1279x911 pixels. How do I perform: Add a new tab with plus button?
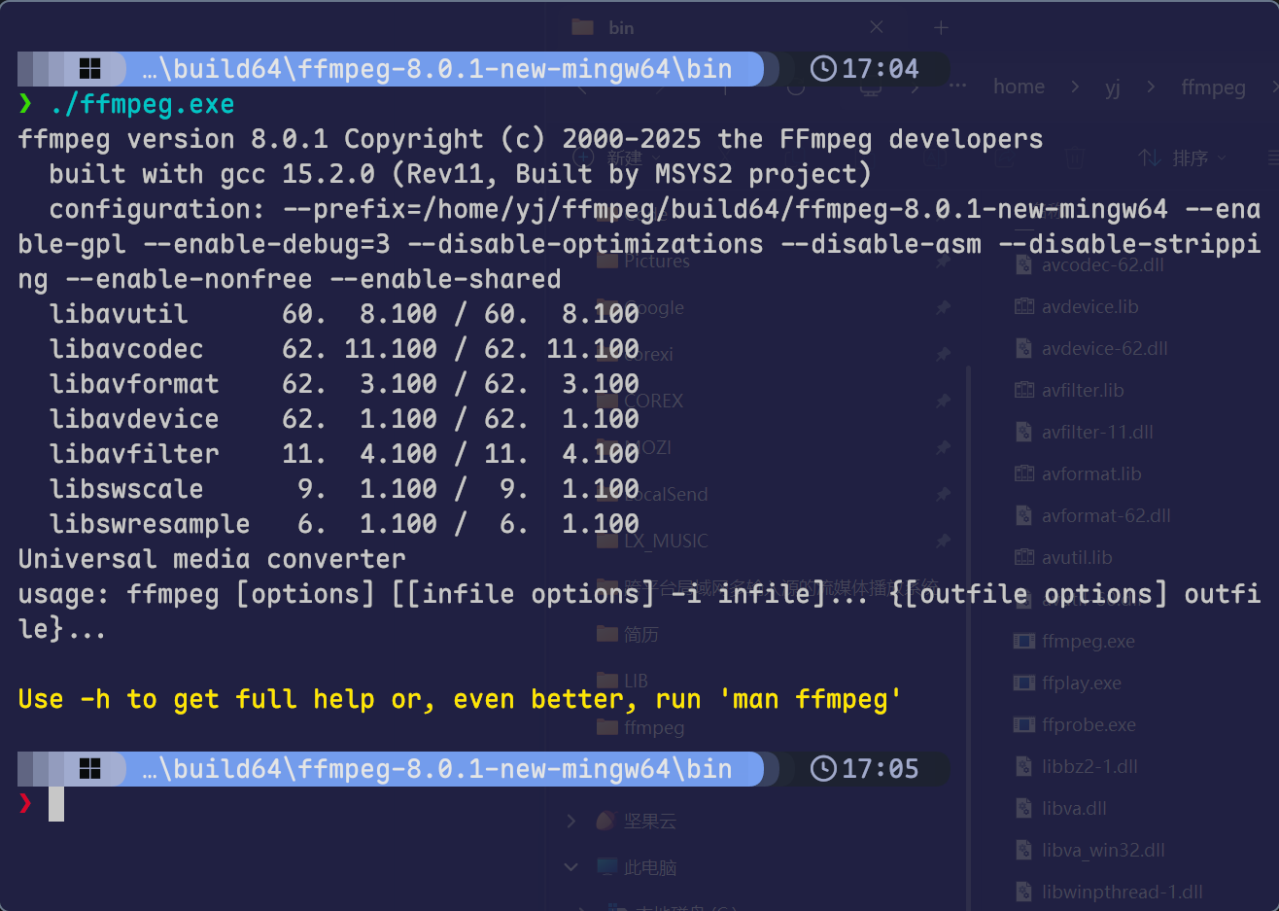[941, 27]
